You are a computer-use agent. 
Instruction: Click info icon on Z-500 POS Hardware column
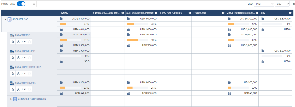pos(189,13)
